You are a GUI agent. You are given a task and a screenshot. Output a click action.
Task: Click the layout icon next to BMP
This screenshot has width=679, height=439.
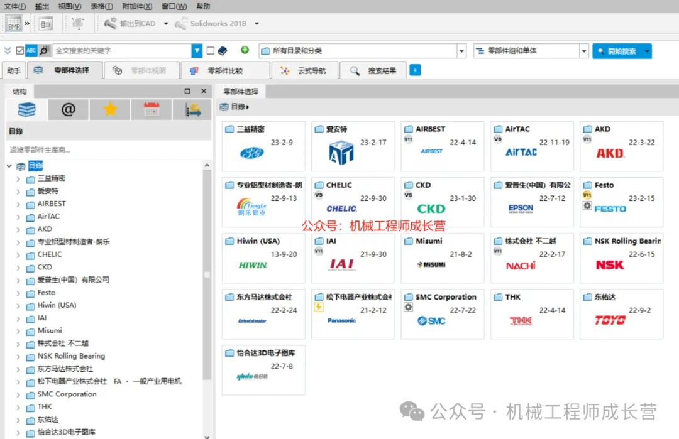(45, 23)
